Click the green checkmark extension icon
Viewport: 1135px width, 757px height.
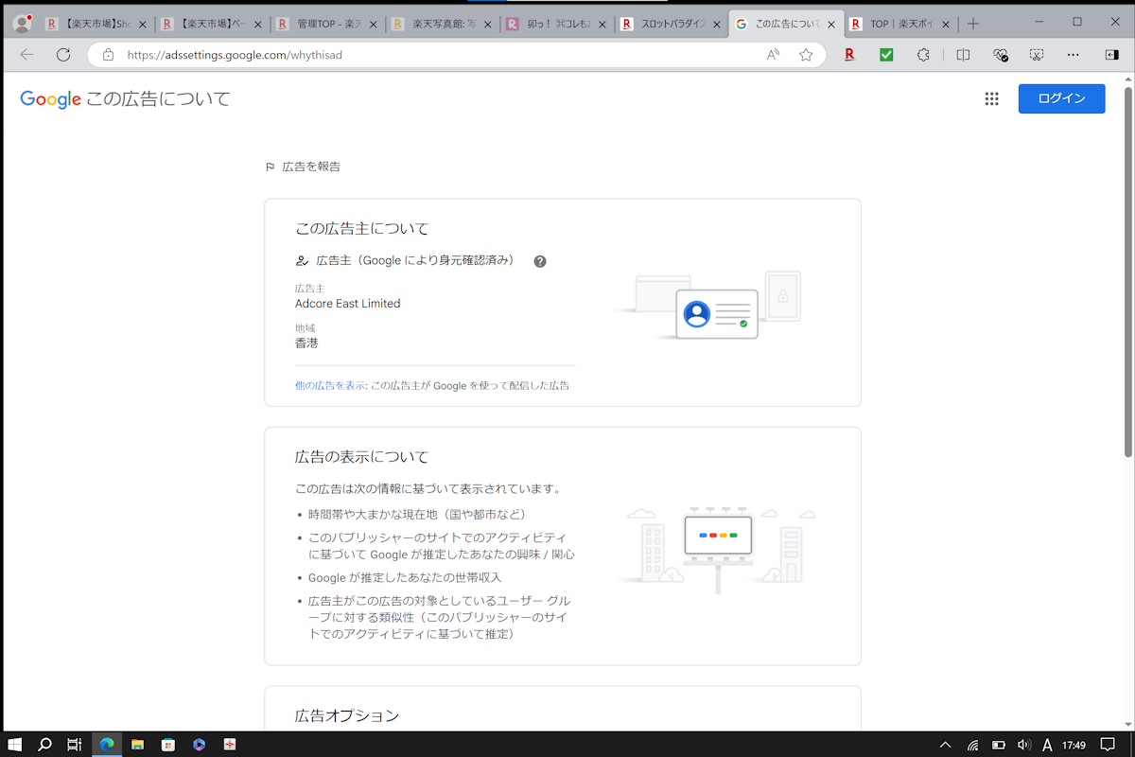[886, 55]
